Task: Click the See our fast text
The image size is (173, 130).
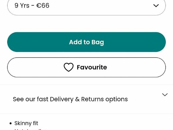Action: [x=31, y=99]
